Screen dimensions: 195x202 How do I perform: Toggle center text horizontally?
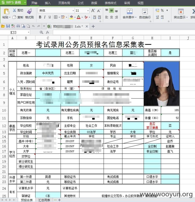(111, 17)
